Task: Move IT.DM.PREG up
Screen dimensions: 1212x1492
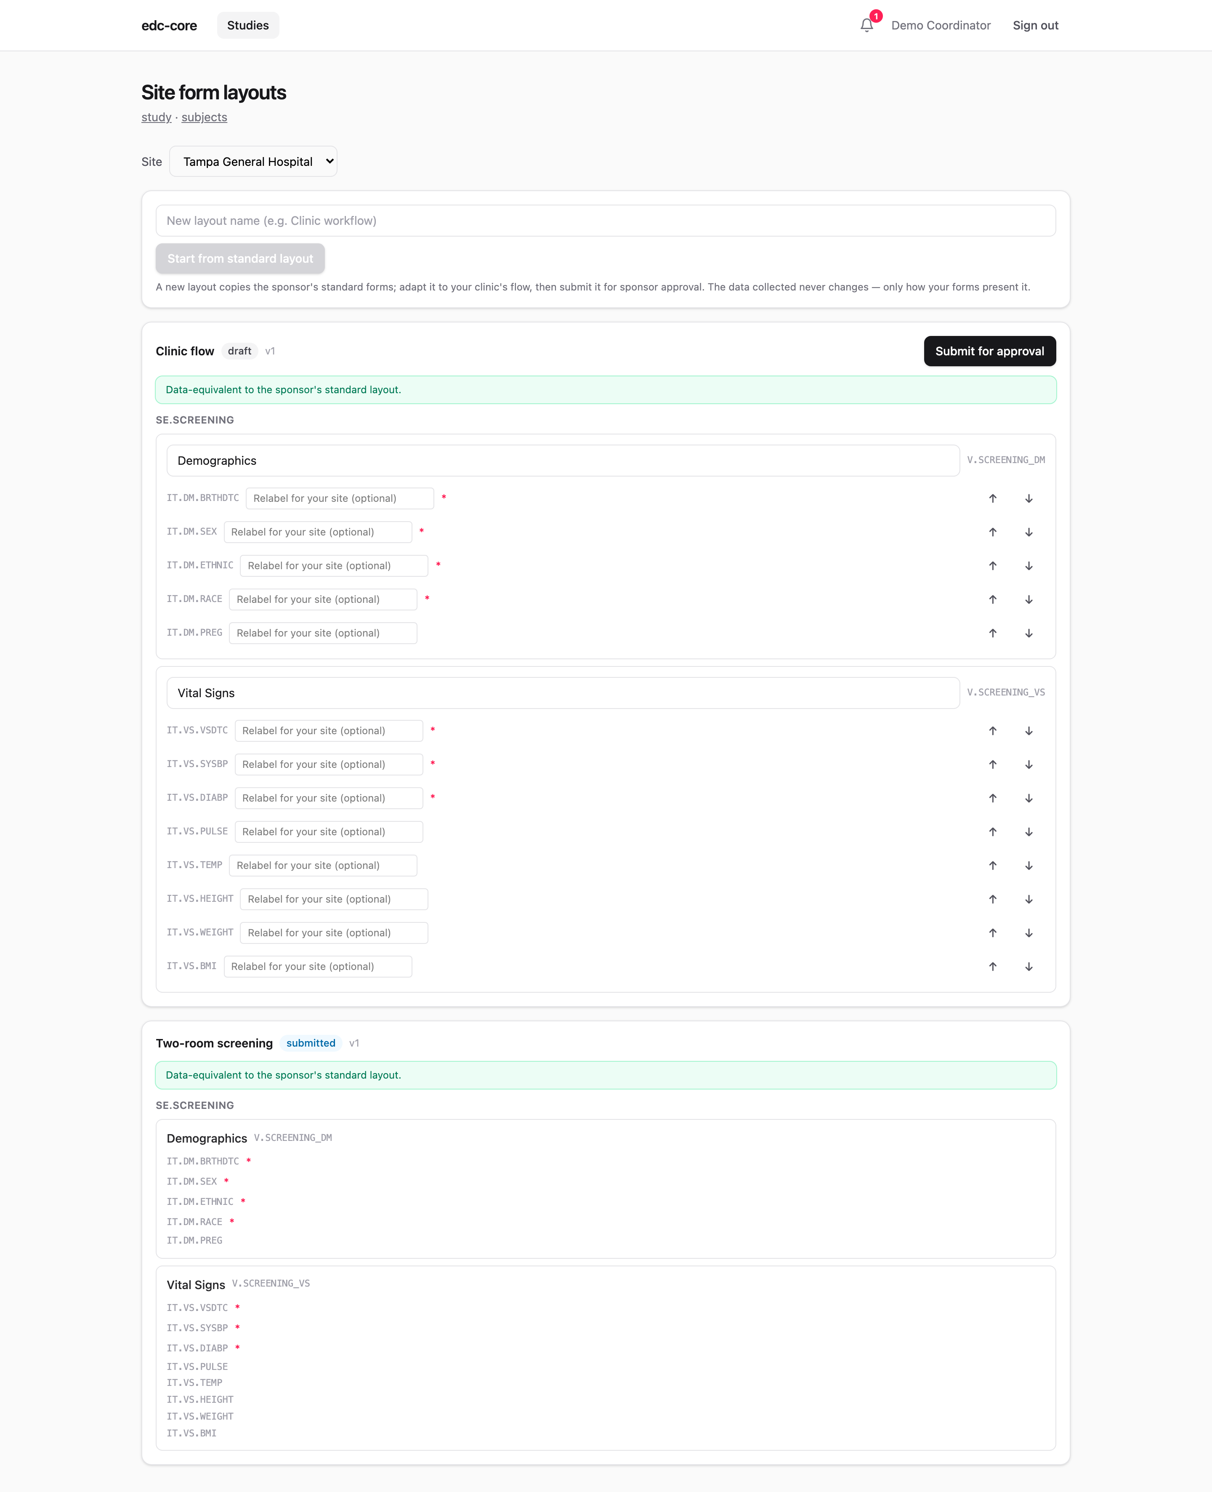Action: [993, 633]
